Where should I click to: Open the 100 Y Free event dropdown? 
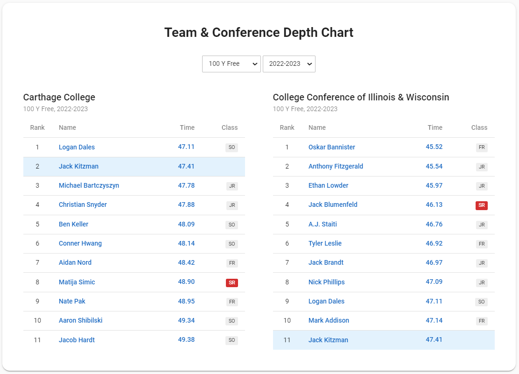point(231,64)
